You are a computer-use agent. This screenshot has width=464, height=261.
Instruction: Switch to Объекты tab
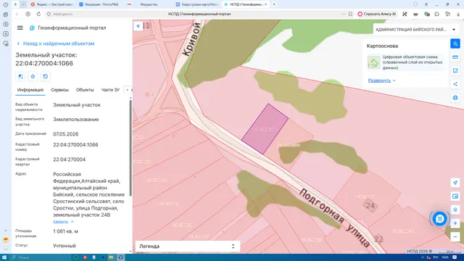[x=85, y=90]
